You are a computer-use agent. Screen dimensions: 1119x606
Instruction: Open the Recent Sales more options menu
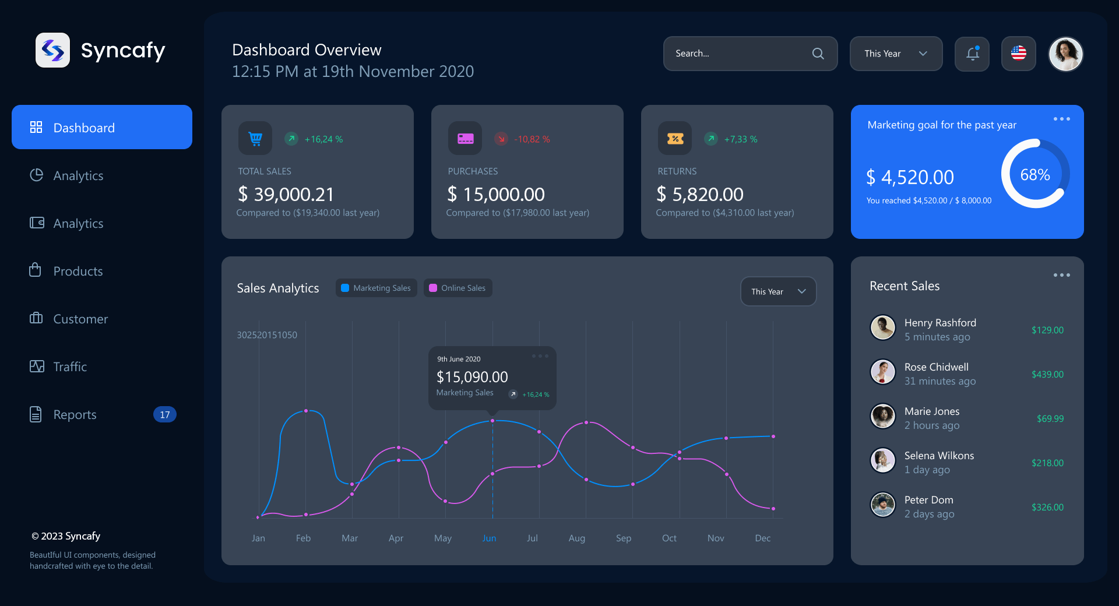point(1061,275)
